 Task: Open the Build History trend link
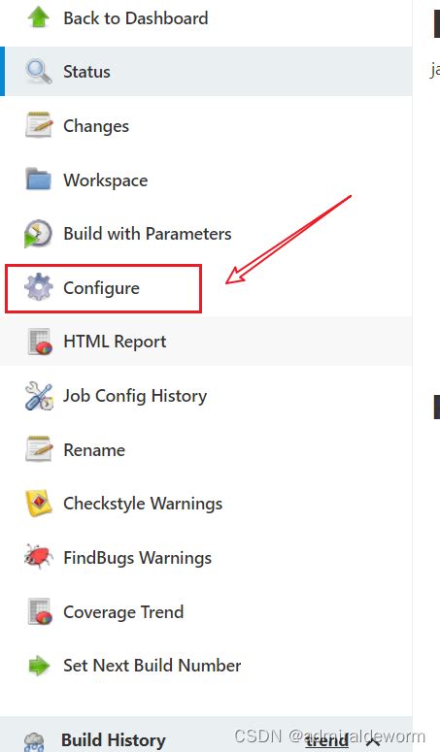[x=326, y=740]
